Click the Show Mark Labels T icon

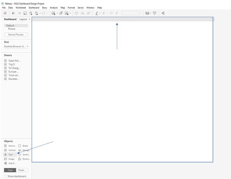tap(111, 13)
